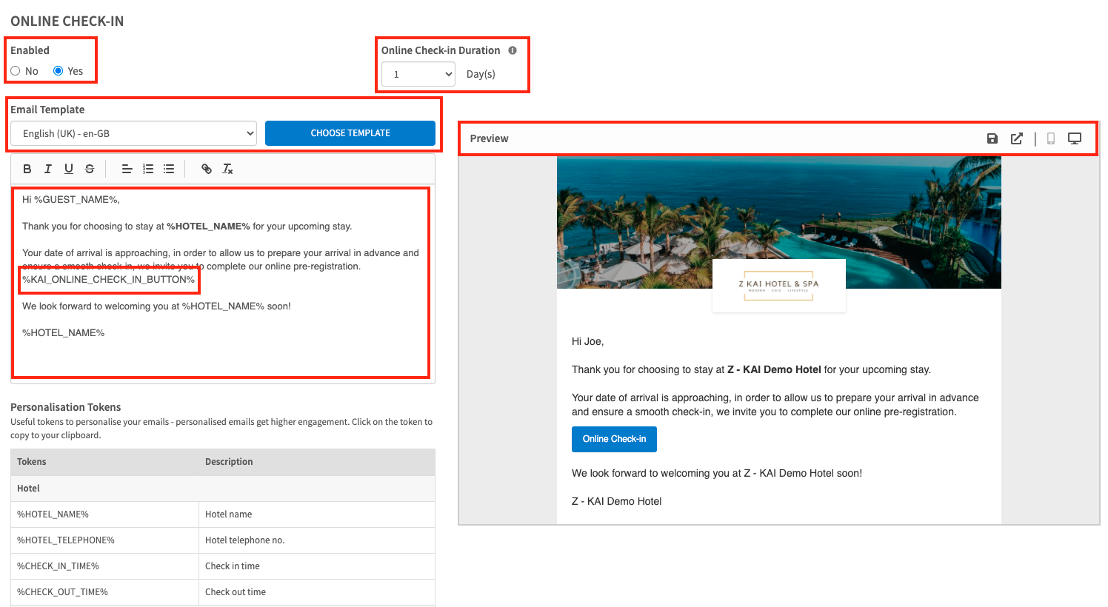Apply italic formatting in the email editor
The image size is (1108, 607).
pos(48,169)
